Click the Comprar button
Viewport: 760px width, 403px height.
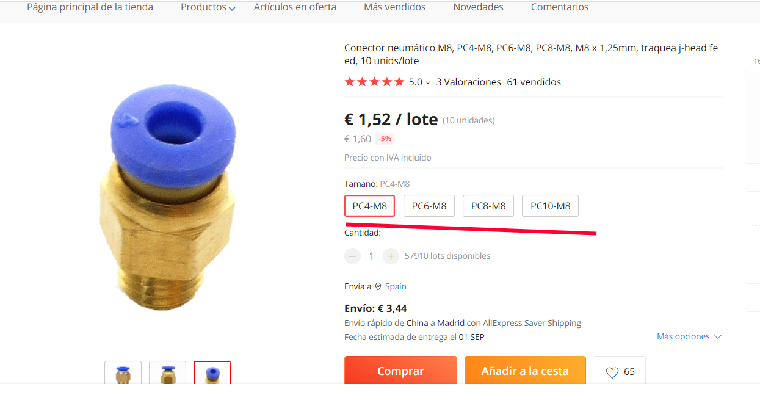400,371
